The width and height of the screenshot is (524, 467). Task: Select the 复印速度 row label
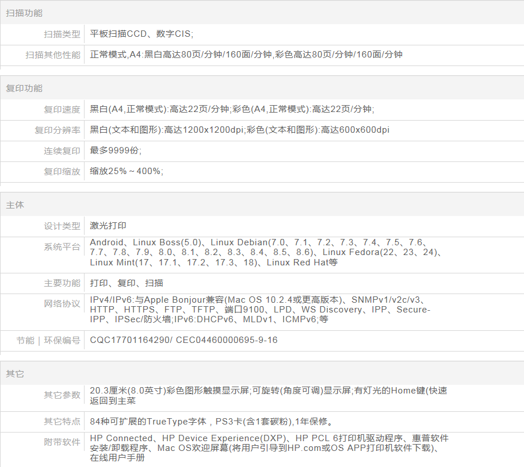coord(62,110)
